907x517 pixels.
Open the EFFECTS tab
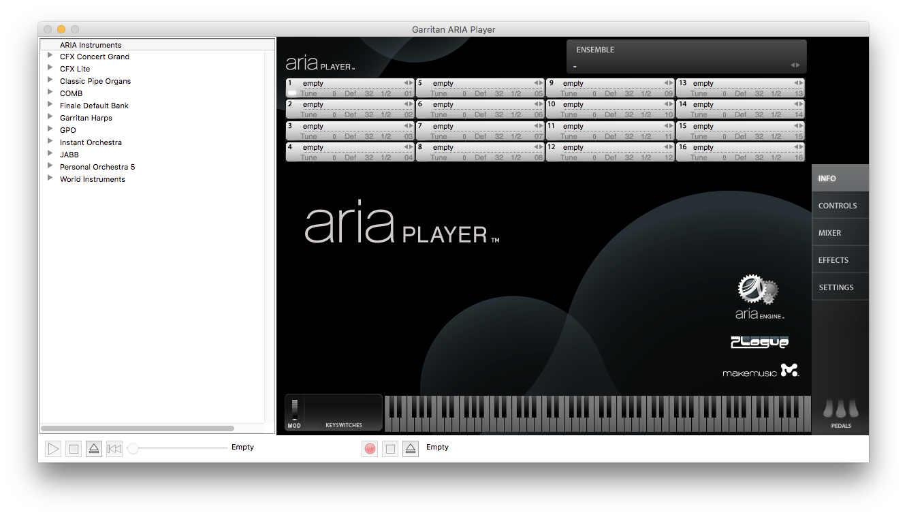tap(840, 260)
